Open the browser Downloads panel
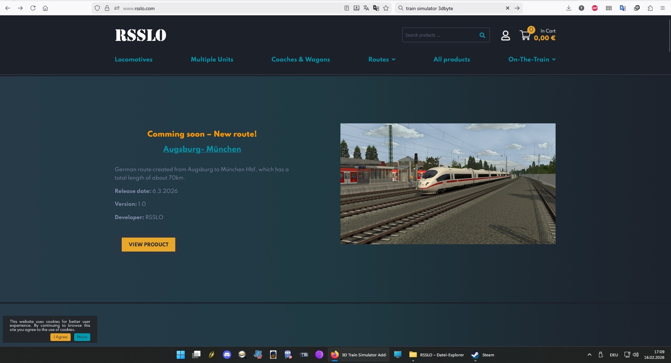The height and width of the screenshot is (363, 671). [x=568, y=8]
